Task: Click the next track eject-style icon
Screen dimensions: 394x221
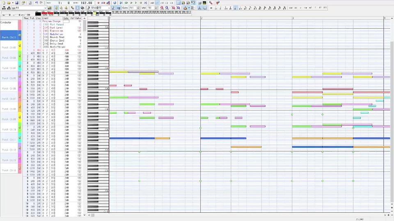Action: click(x=9, y=8)
